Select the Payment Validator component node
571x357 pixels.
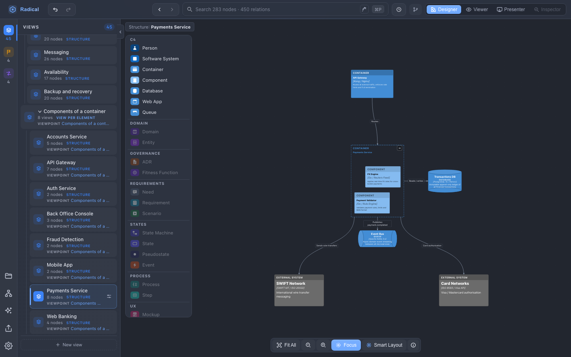372,203
